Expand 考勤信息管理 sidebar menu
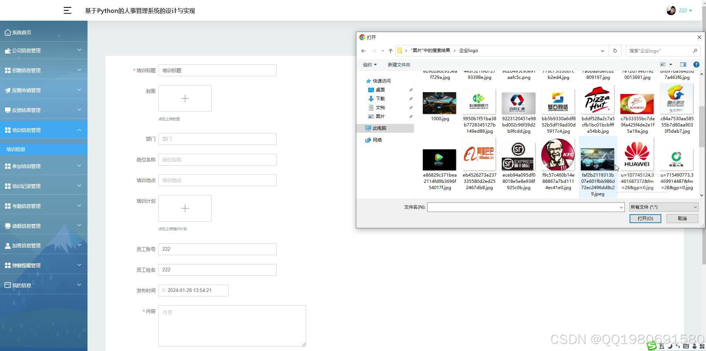This screenshot has height=351, width=706. tap(44, 206)
